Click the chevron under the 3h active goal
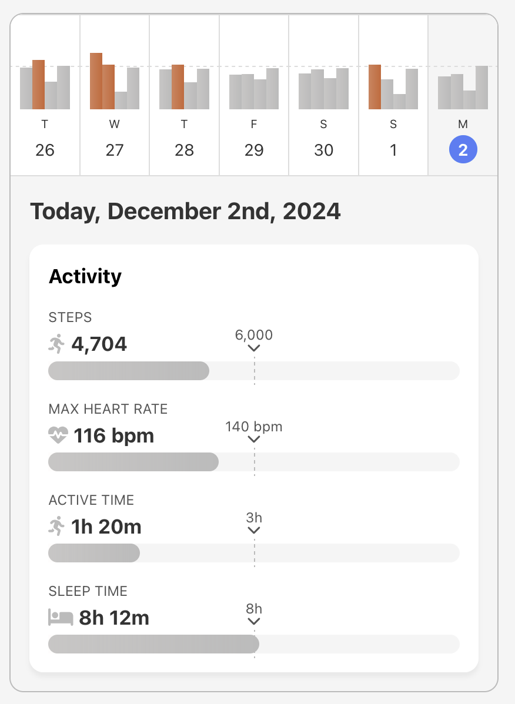 pyautogui.click(x=254, y=531)
